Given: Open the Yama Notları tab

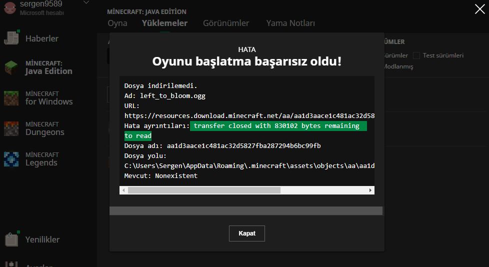Looking at the screenshot, I should click(290, 23).
